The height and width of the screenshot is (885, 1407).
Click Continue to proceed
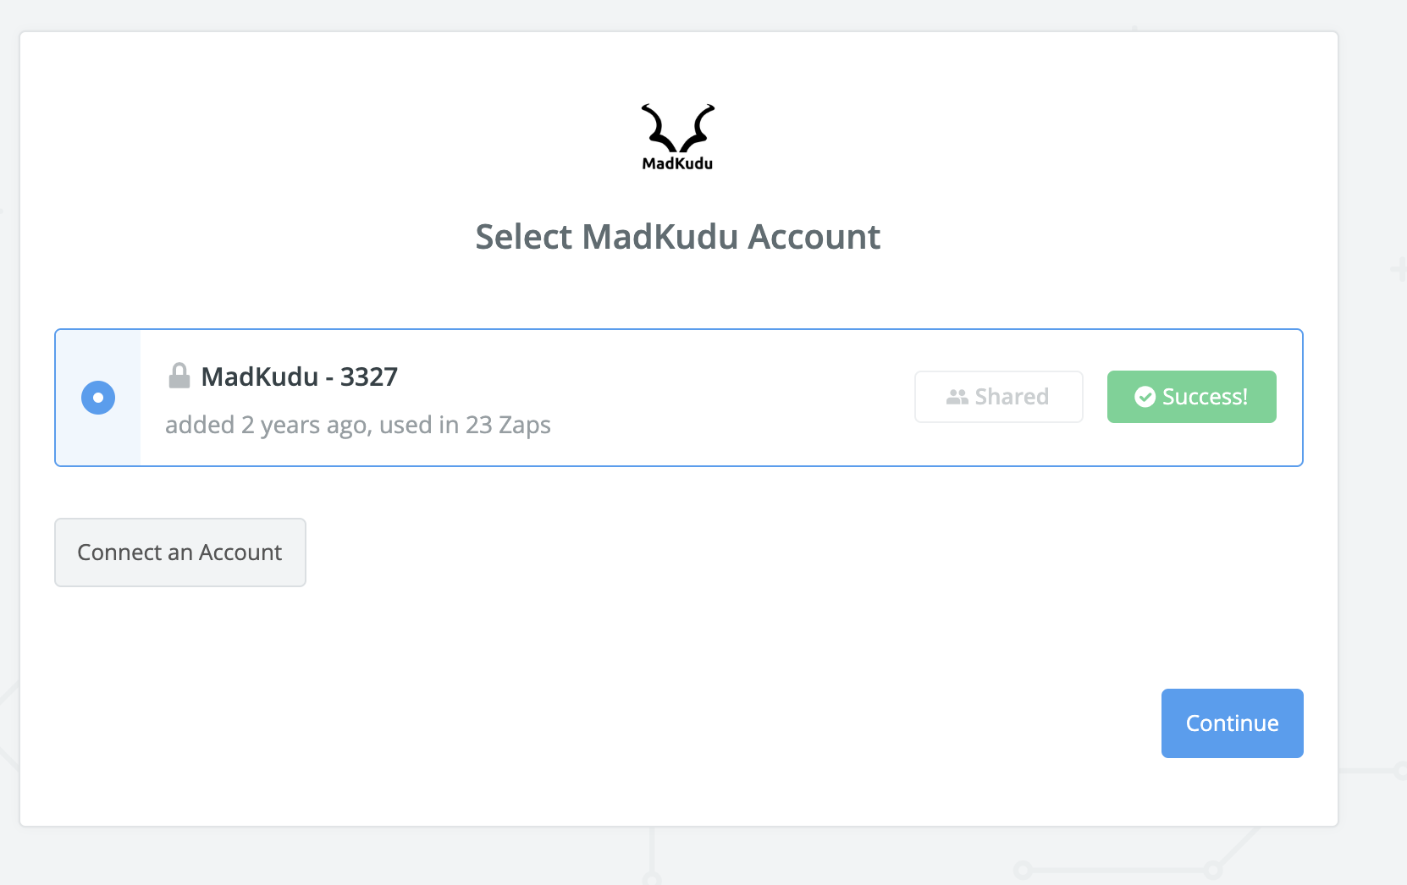pos(1232,723)
